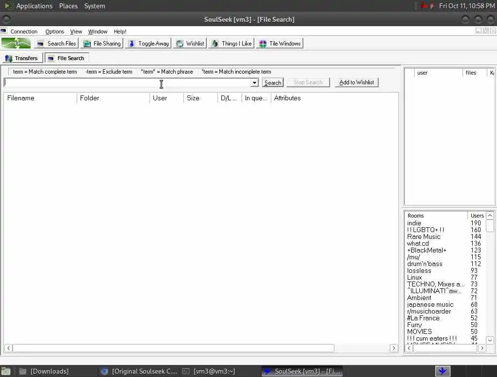
Task: Open Search Files from toolbar
Action: (x=56, y=43)
